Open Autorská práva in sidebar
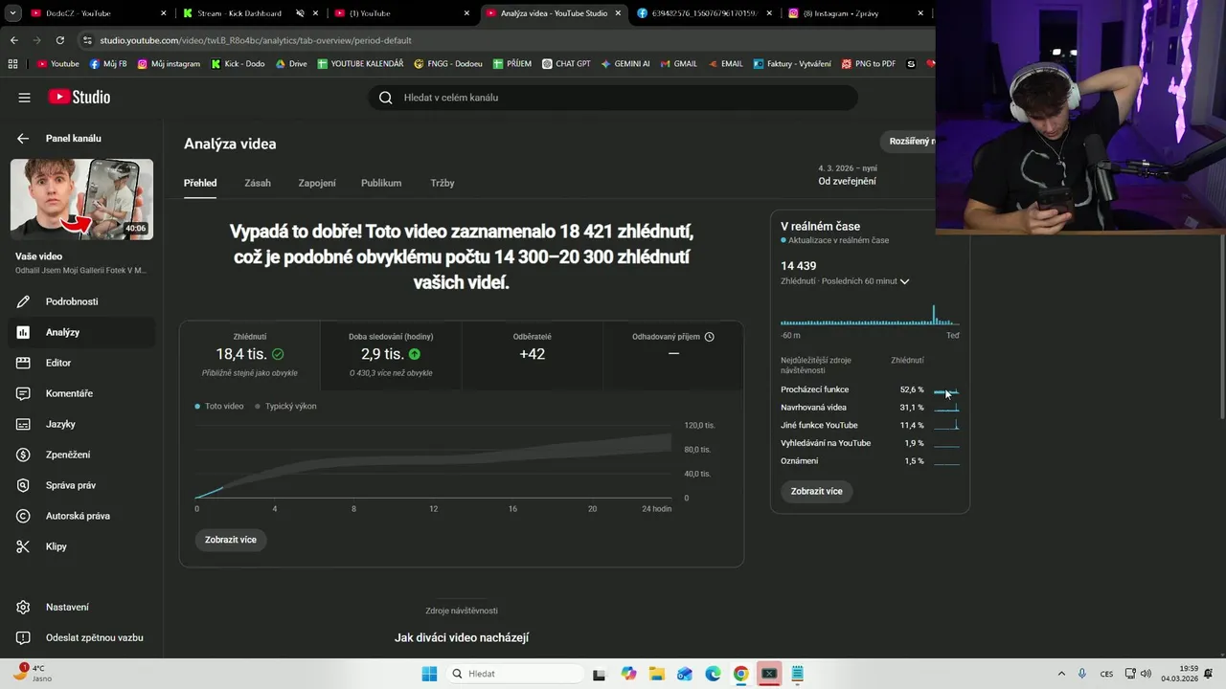Viewport: 1226px width, 689px height. 81,516
